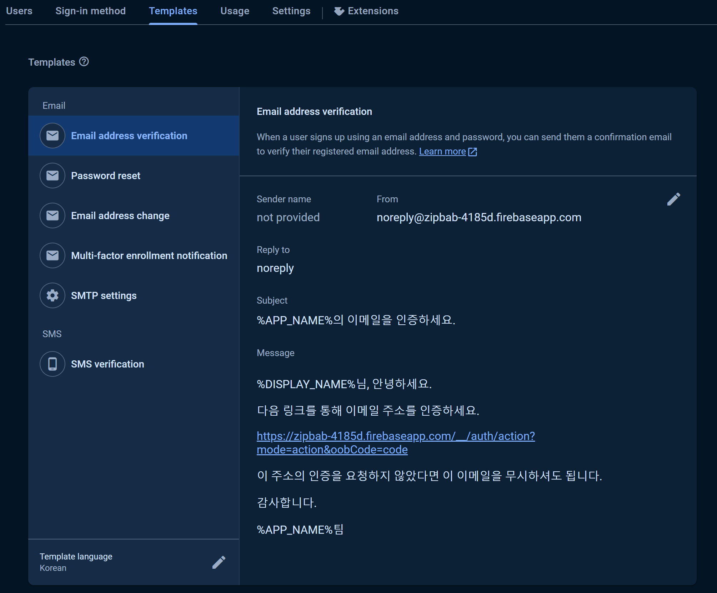Screen dimensions: 717x593
Task: Edit Template language with the pencil icon
Action: pos(219,562)
